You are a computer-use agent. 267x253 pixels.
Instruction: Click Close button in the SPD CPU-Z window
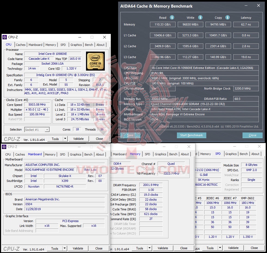coord(254,248)
